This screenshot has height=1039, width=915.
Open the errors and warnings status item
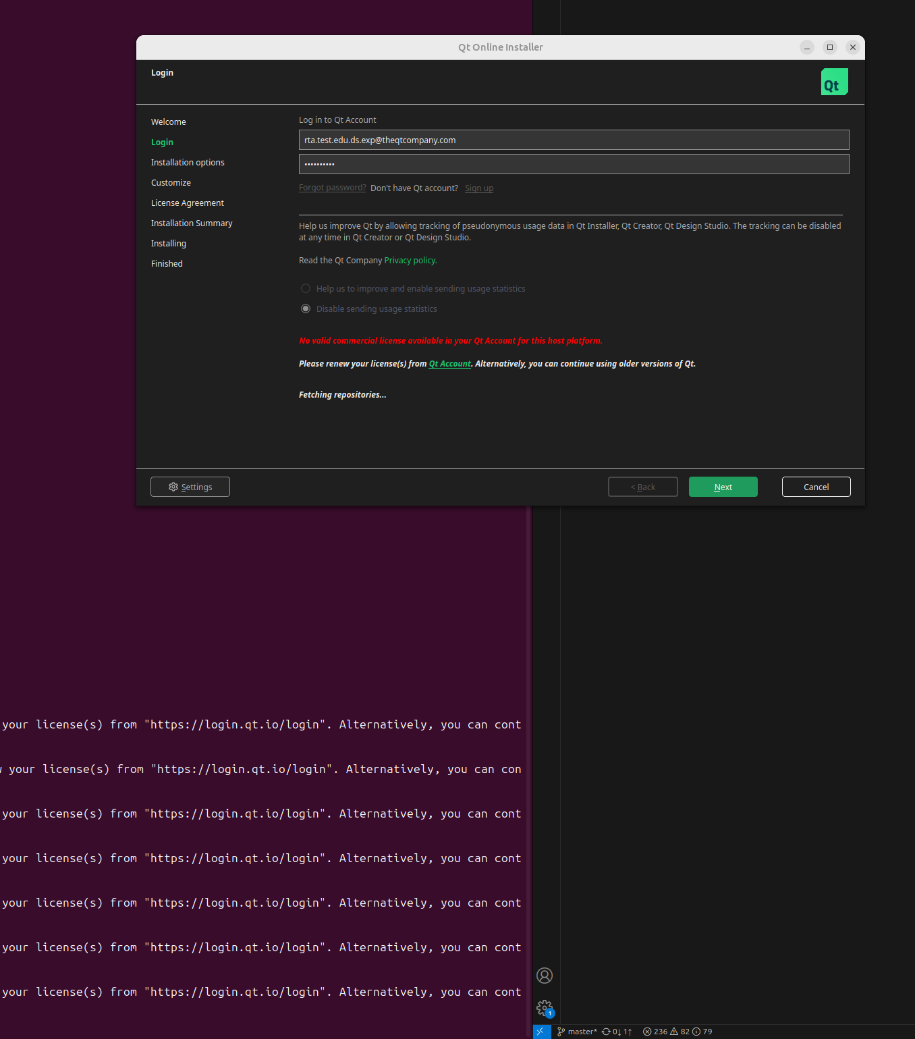tap(677, 1032)
